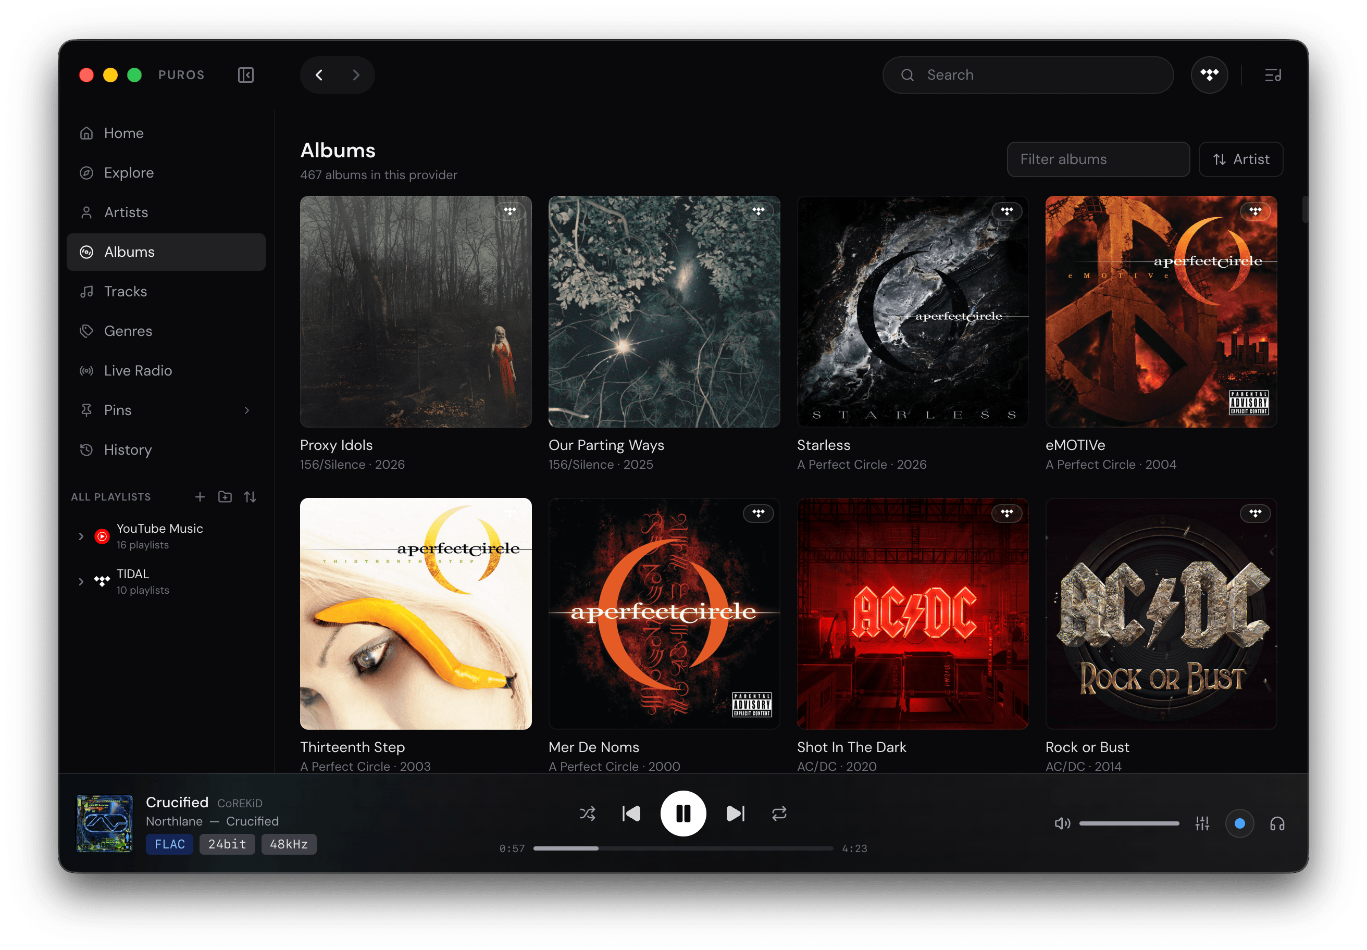Select Albums in the sidebar

pyautogui.click(x=166, y=252)
